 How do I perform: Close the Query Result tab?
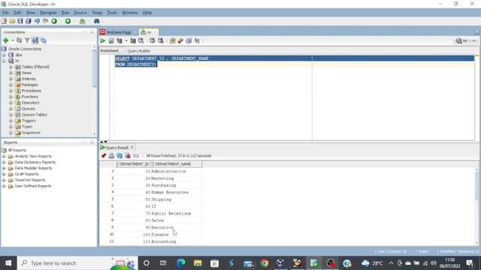pos(132,147)
